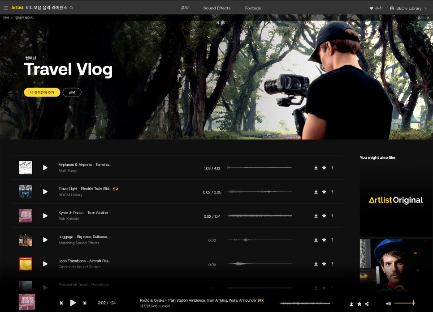This screenshot has height=312, width=433.
Task: Skip to previous track in player
Action: pyautogui.click(x=61, y=303)
